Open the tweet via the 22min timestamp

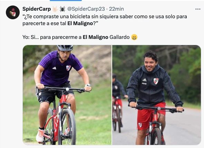point(116,9)
